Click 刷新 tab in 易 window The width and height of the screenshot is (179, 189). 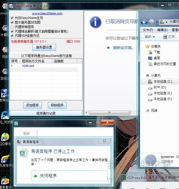click(x=26, y=134)
